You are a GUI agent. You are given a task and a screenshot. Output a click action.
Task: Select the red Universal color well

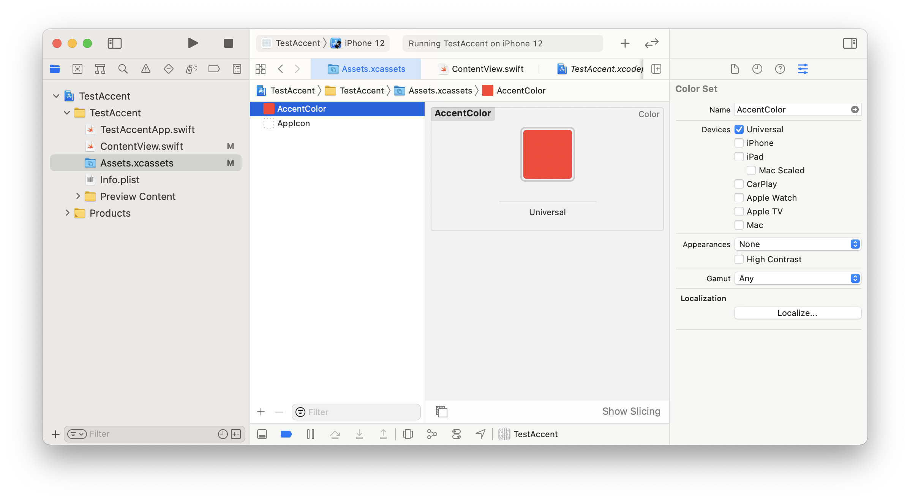coord(547,154)
